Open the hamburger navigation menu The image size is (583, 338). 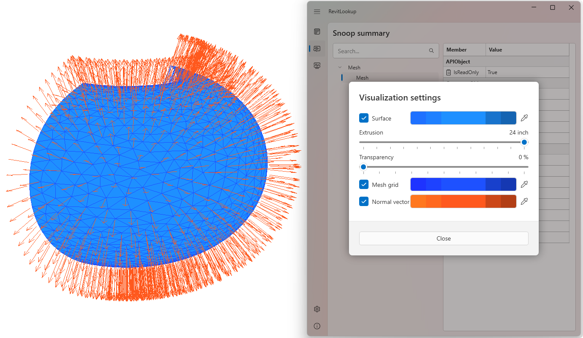point(317,11)
